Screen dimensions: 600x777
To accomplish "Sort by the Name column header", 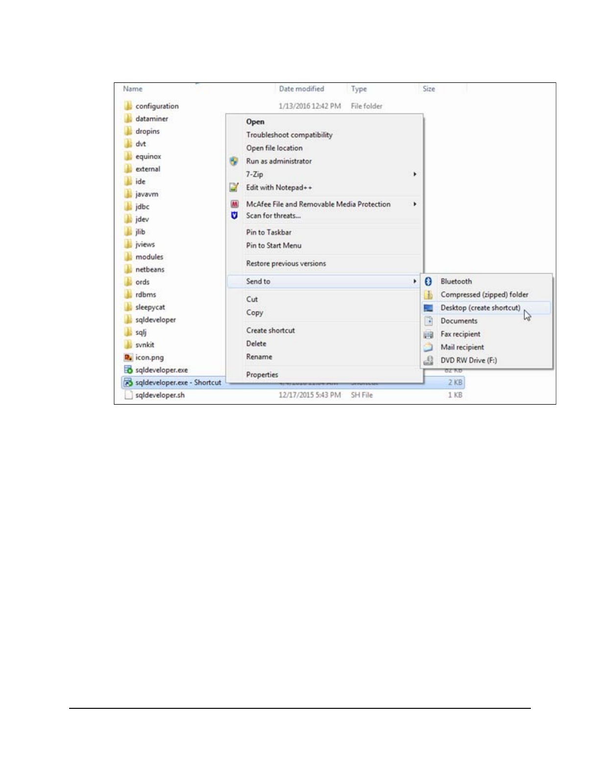I will 133,89.
